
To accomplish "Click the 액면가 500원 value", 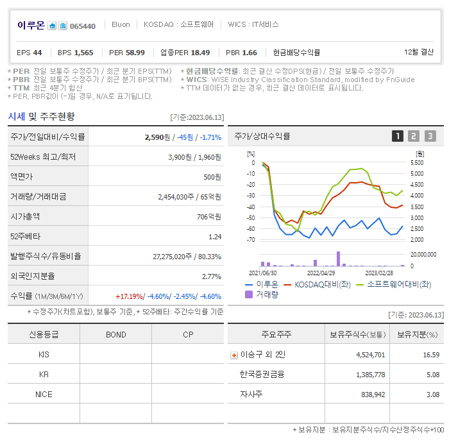I will click(x=212, y=177).
